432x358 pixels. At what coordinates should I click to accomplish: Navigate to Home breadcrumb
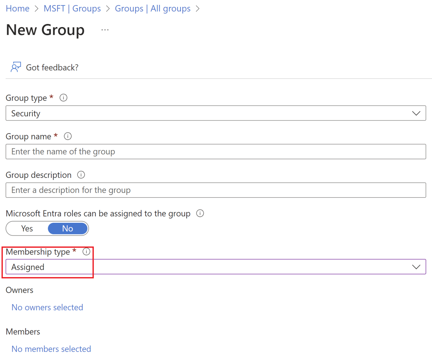click(17, 8)
